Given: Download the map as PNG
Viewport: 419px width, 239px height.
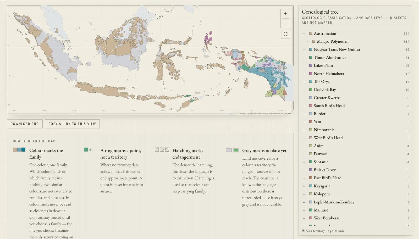Looking at the screenshot, I should click(25, 124).
